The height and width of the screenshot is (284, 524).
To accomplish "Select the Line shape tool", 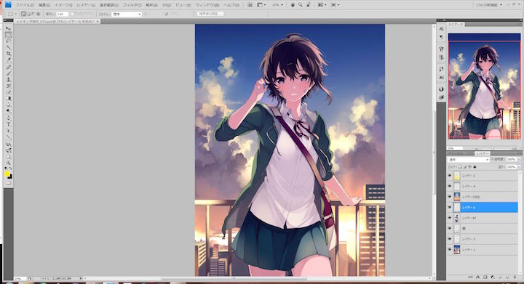I will point(8,137).
